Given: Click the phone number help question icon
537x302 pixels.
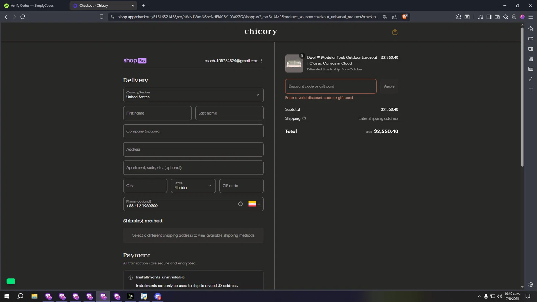Looking at the screenshot, I should 241,204.
